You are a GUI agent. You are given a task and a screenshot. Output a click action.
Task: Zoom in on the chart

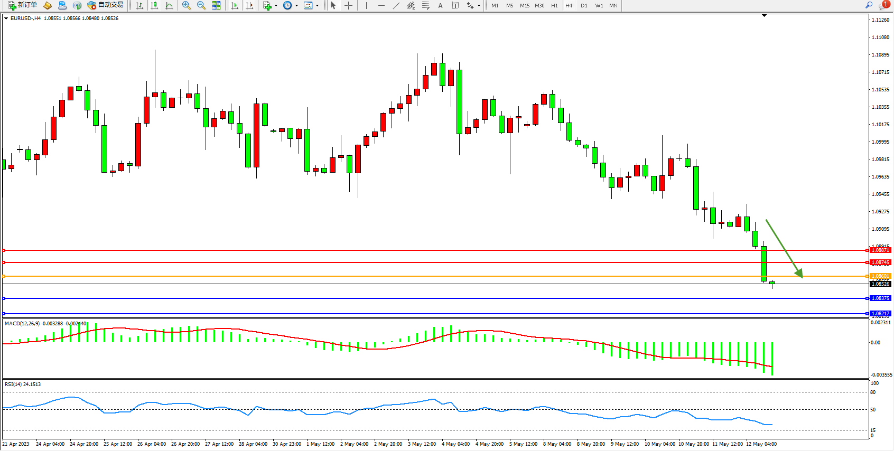coord(187,5)
